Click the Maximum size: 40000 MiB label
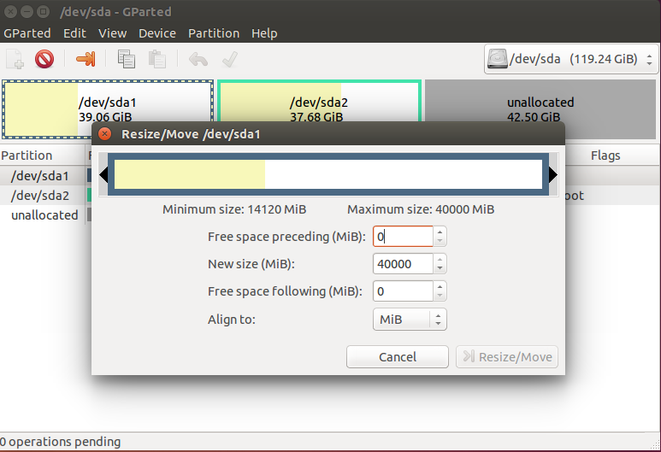Image resolution: width=661 pixels, height=452 pixels. pyautogui.click(x=421, y=209)
